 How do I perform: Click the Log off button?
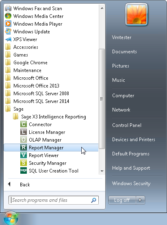pyautogui.click(x=122, y=200)
